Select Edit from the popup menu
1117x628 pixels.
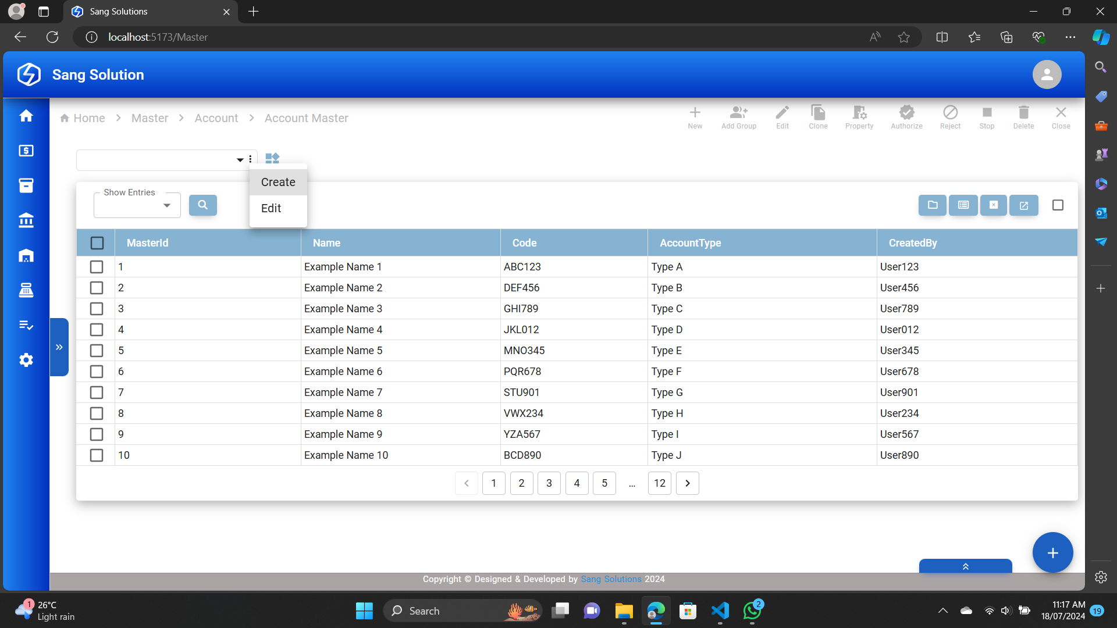[x=271, y=208]
